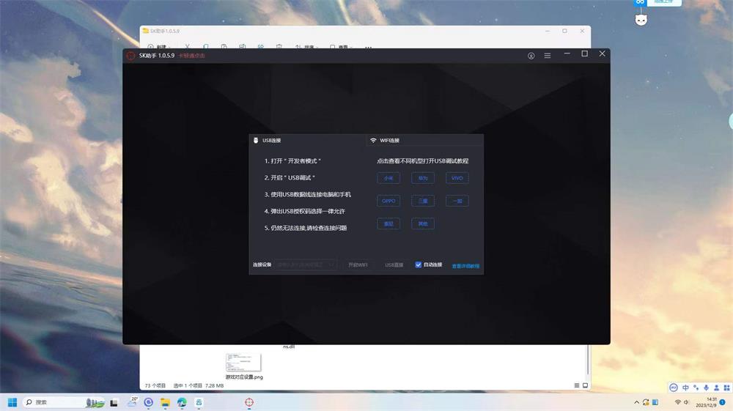Click the weather widget on the taskbar
This screenshot has height=411, width=733.
pos(133,402)
